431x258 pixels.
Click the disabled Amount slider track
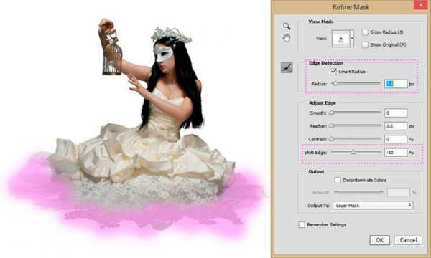[358, 192]
